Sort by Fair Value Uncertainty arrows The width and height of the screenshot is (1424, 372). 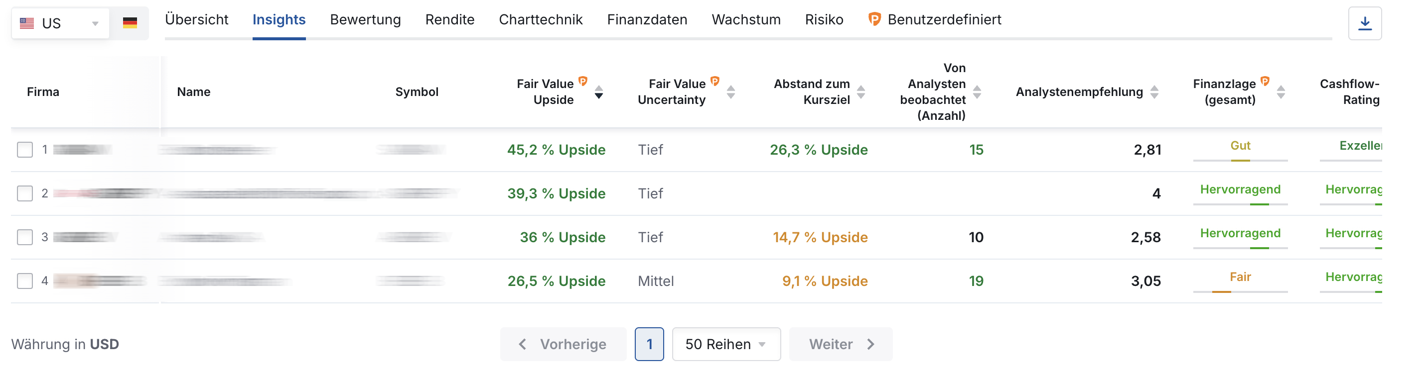731,92
